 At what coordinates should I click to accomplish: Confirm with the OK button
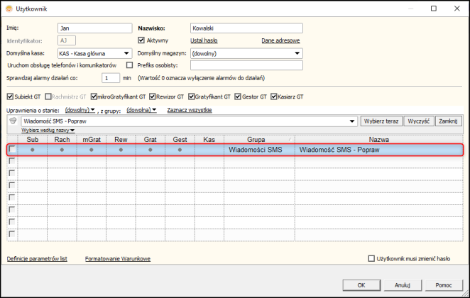tap(361, 285)
